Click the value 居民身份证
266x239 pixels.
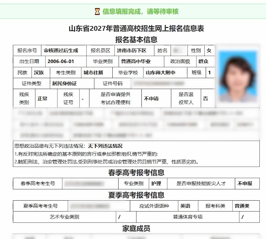64,83
